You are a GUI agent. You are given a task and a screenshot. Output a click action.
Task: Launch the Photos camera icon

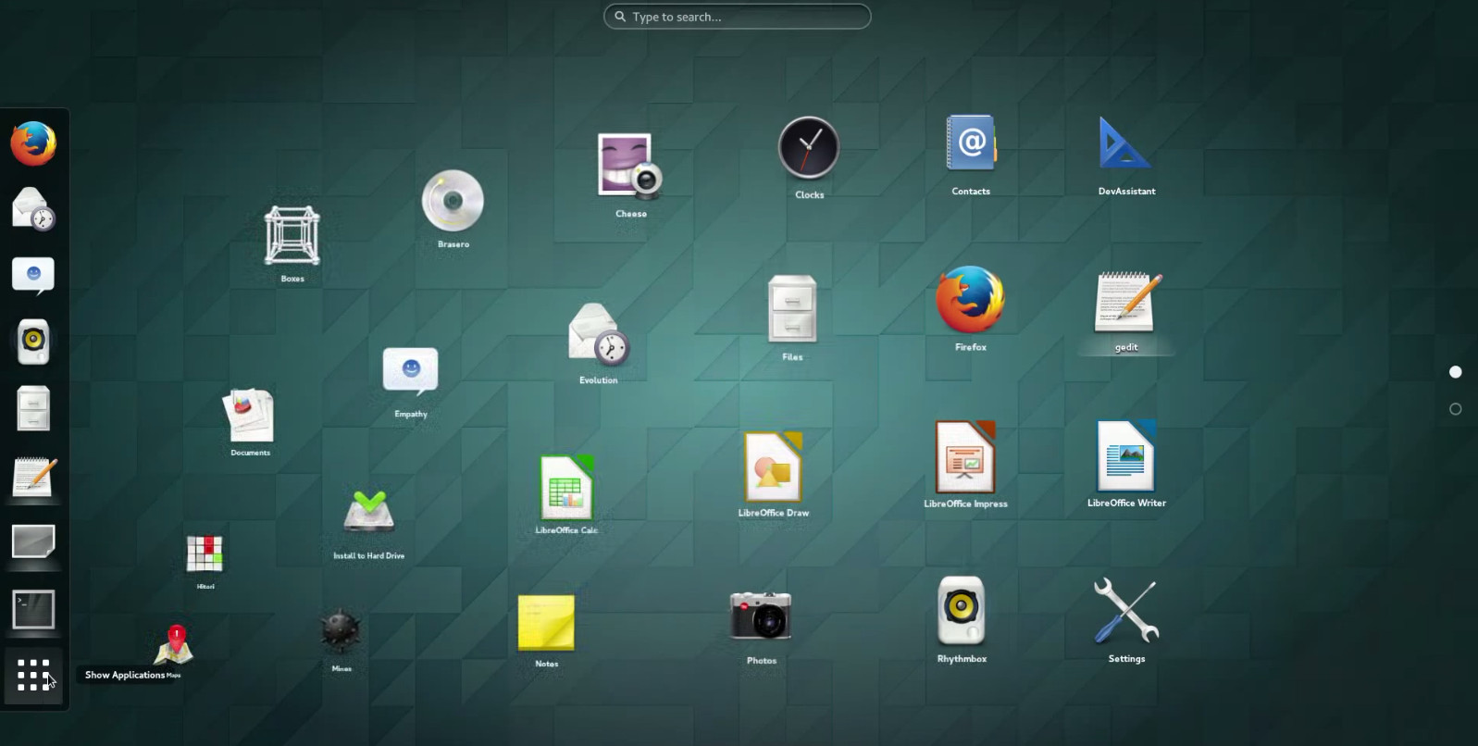click(x=761, y=616)
